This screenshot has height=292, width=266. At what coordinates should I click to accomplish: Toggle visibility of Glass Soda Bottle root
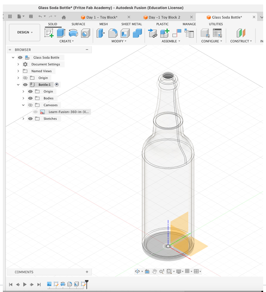(20, 57)
